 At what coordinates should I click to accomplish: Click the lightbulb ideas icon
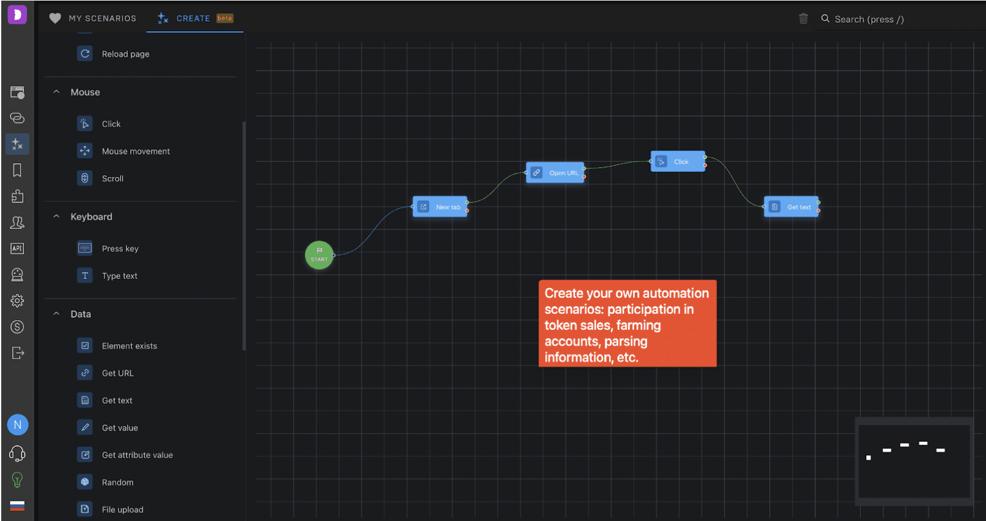point(17,479)
